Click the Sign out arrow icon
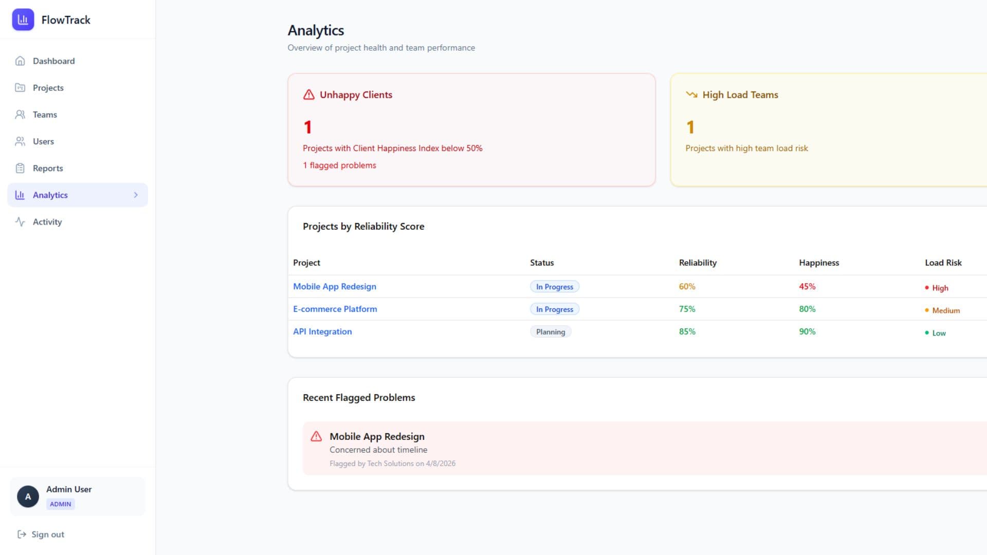This screenshot has width=987, height=555. [x=22, y=534]
